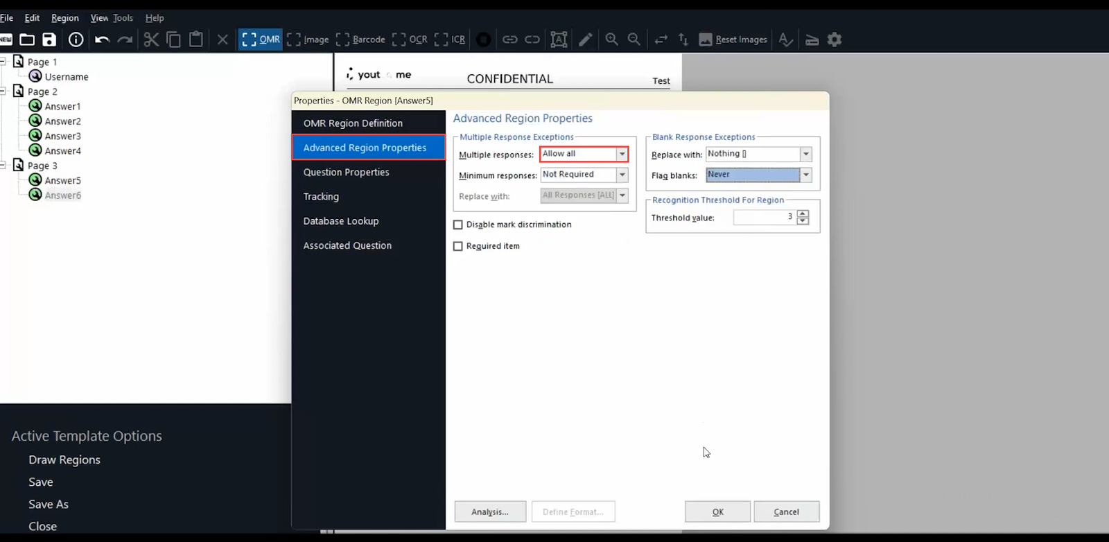1109x542 pixels.
Task: Enable Disable mark discrimination checkbox
Action: [x=458, y=225]
